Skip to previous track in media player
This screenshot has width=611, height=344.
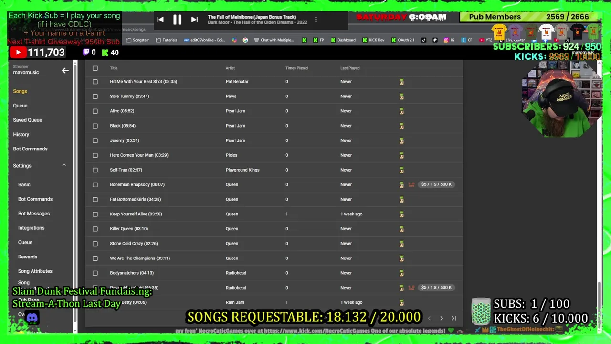click(x=160, y=20)
